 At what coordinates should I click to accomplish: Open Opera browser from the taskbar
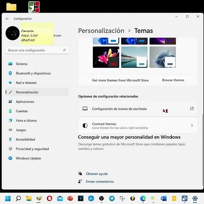tap(49, 199)
